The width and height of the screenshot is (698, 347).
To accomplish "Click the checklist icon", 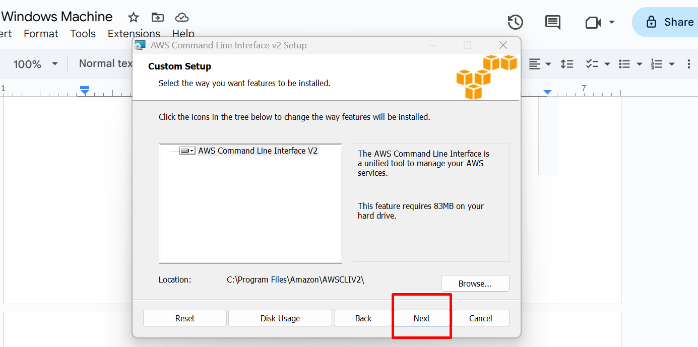I will point(592,64).
